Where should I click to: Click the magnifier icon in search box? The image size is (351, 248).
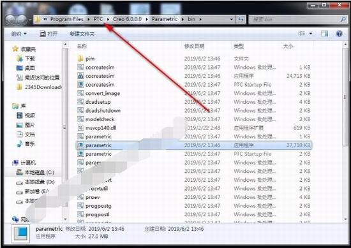pos(343,20)
